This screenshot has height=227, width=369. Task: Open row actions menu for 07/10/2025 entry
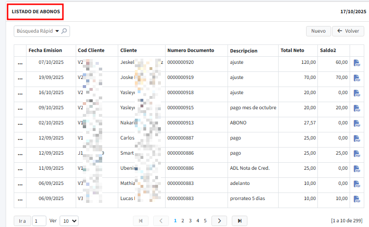point(20,63)
